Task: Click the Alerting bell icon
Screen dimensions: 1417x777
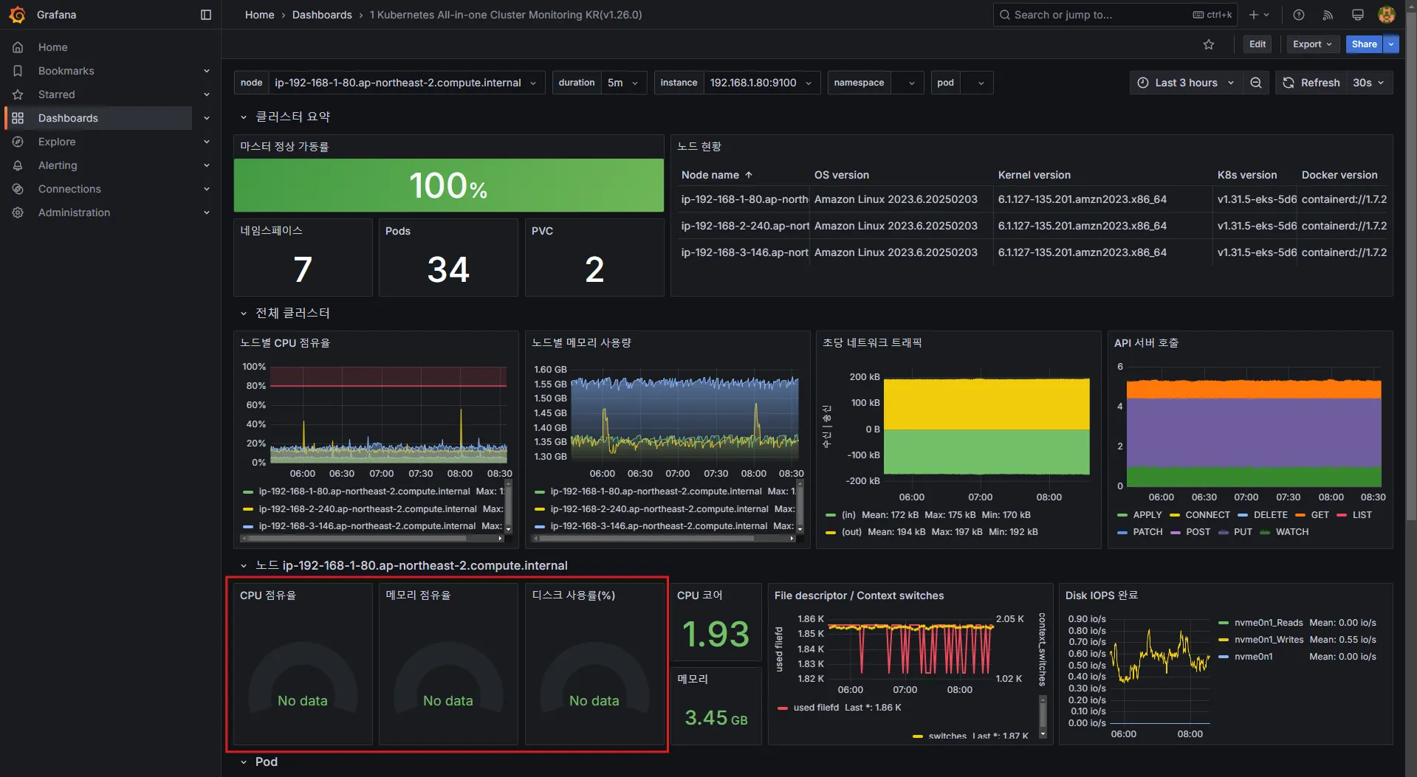Action: 18,165
